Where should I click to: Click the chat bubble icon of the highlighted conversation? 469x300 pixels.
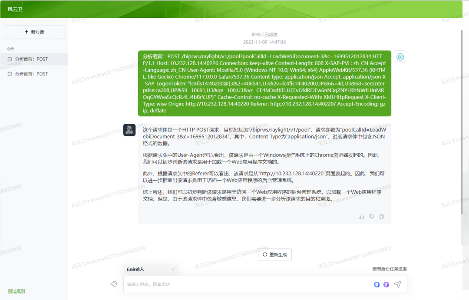click(x=10, y=59)
